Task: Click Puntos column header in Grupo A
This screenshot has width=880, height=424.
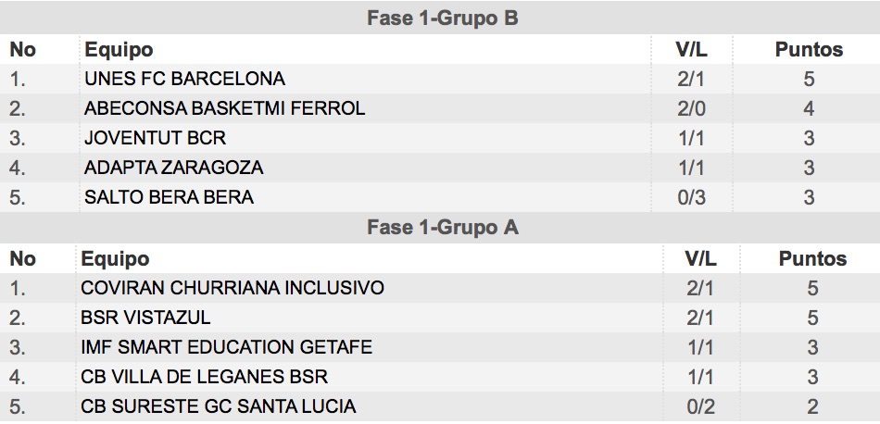Action: pyautogui.click(x=812, y=258)
